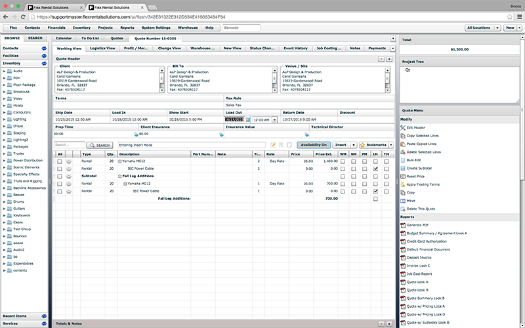Open the Load Out time dropdown

pyautogui.click(x=274, y=120)
